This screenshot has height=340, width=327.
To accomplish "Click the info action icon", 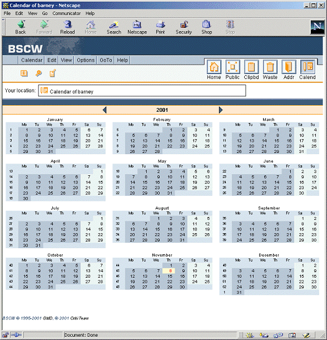I will (x=24, y=73).
